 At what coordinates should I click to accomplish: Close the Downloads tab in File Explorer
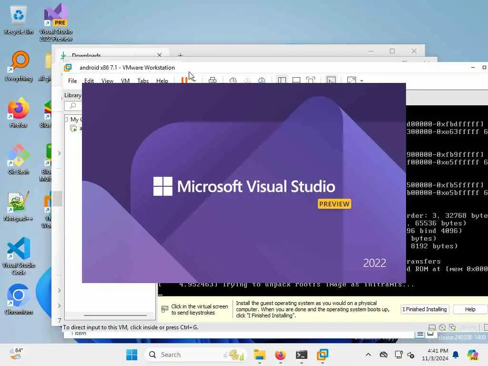pyautogui.click(x=159, y=55)
